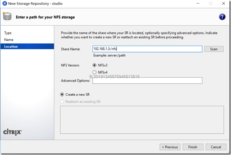The image size is (231, 155).
Task: Open the Name step in sidebar
Action: (x=9, y=39)
